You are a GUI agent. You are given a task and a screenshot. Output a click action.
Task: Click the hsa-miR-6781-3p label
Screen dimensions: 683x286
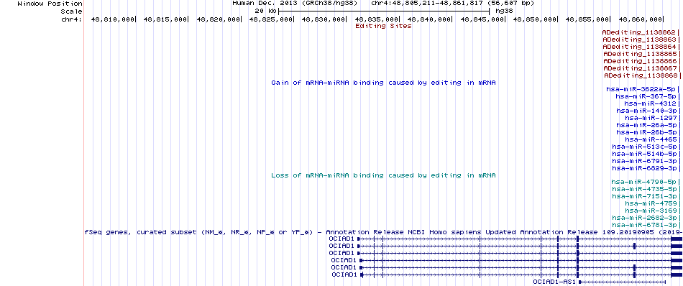pos(644,225)
